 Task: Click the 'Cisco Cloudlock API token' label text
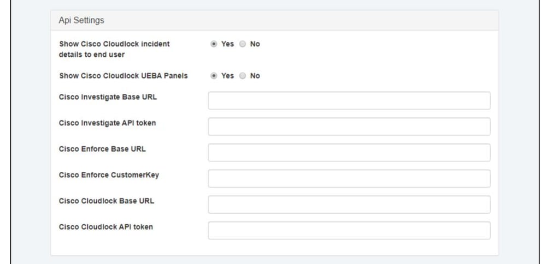tap(106, 227)
